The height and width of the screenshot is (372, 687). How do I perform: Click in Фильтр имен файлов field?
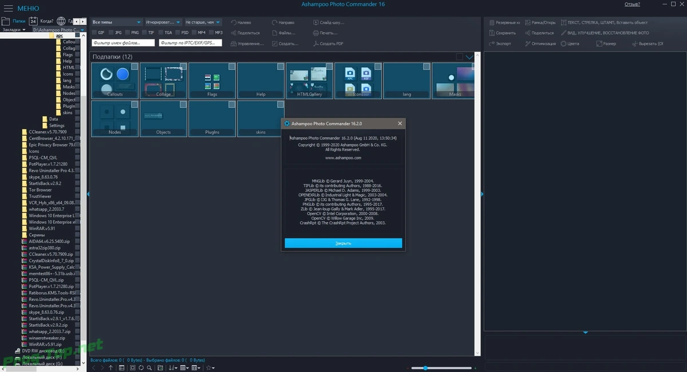(124, 43)
